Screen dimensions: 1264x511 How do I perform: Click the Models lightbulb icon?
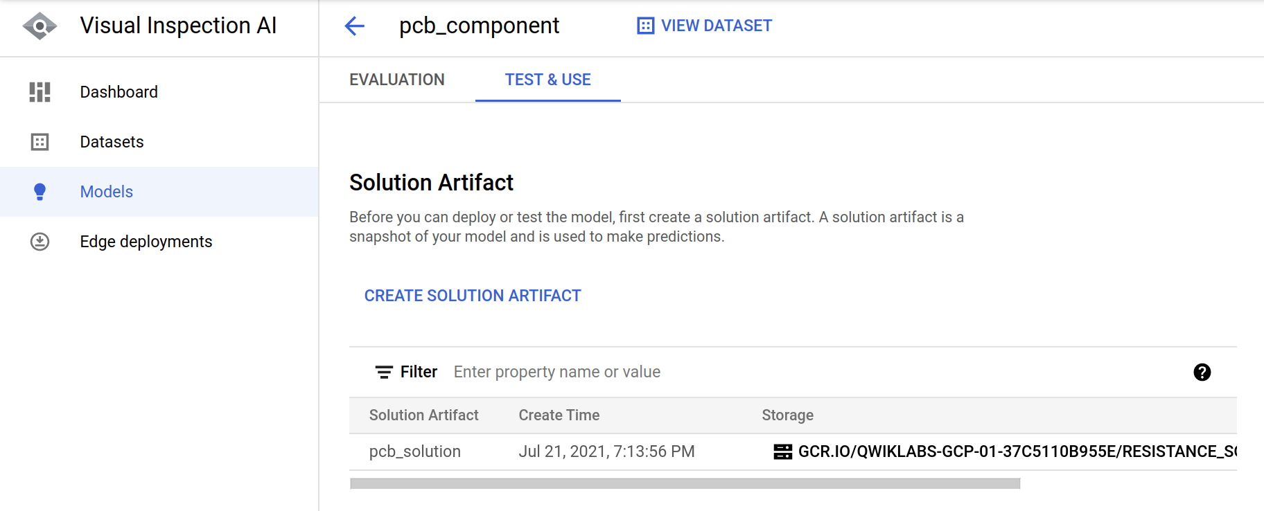pos(39,192)
